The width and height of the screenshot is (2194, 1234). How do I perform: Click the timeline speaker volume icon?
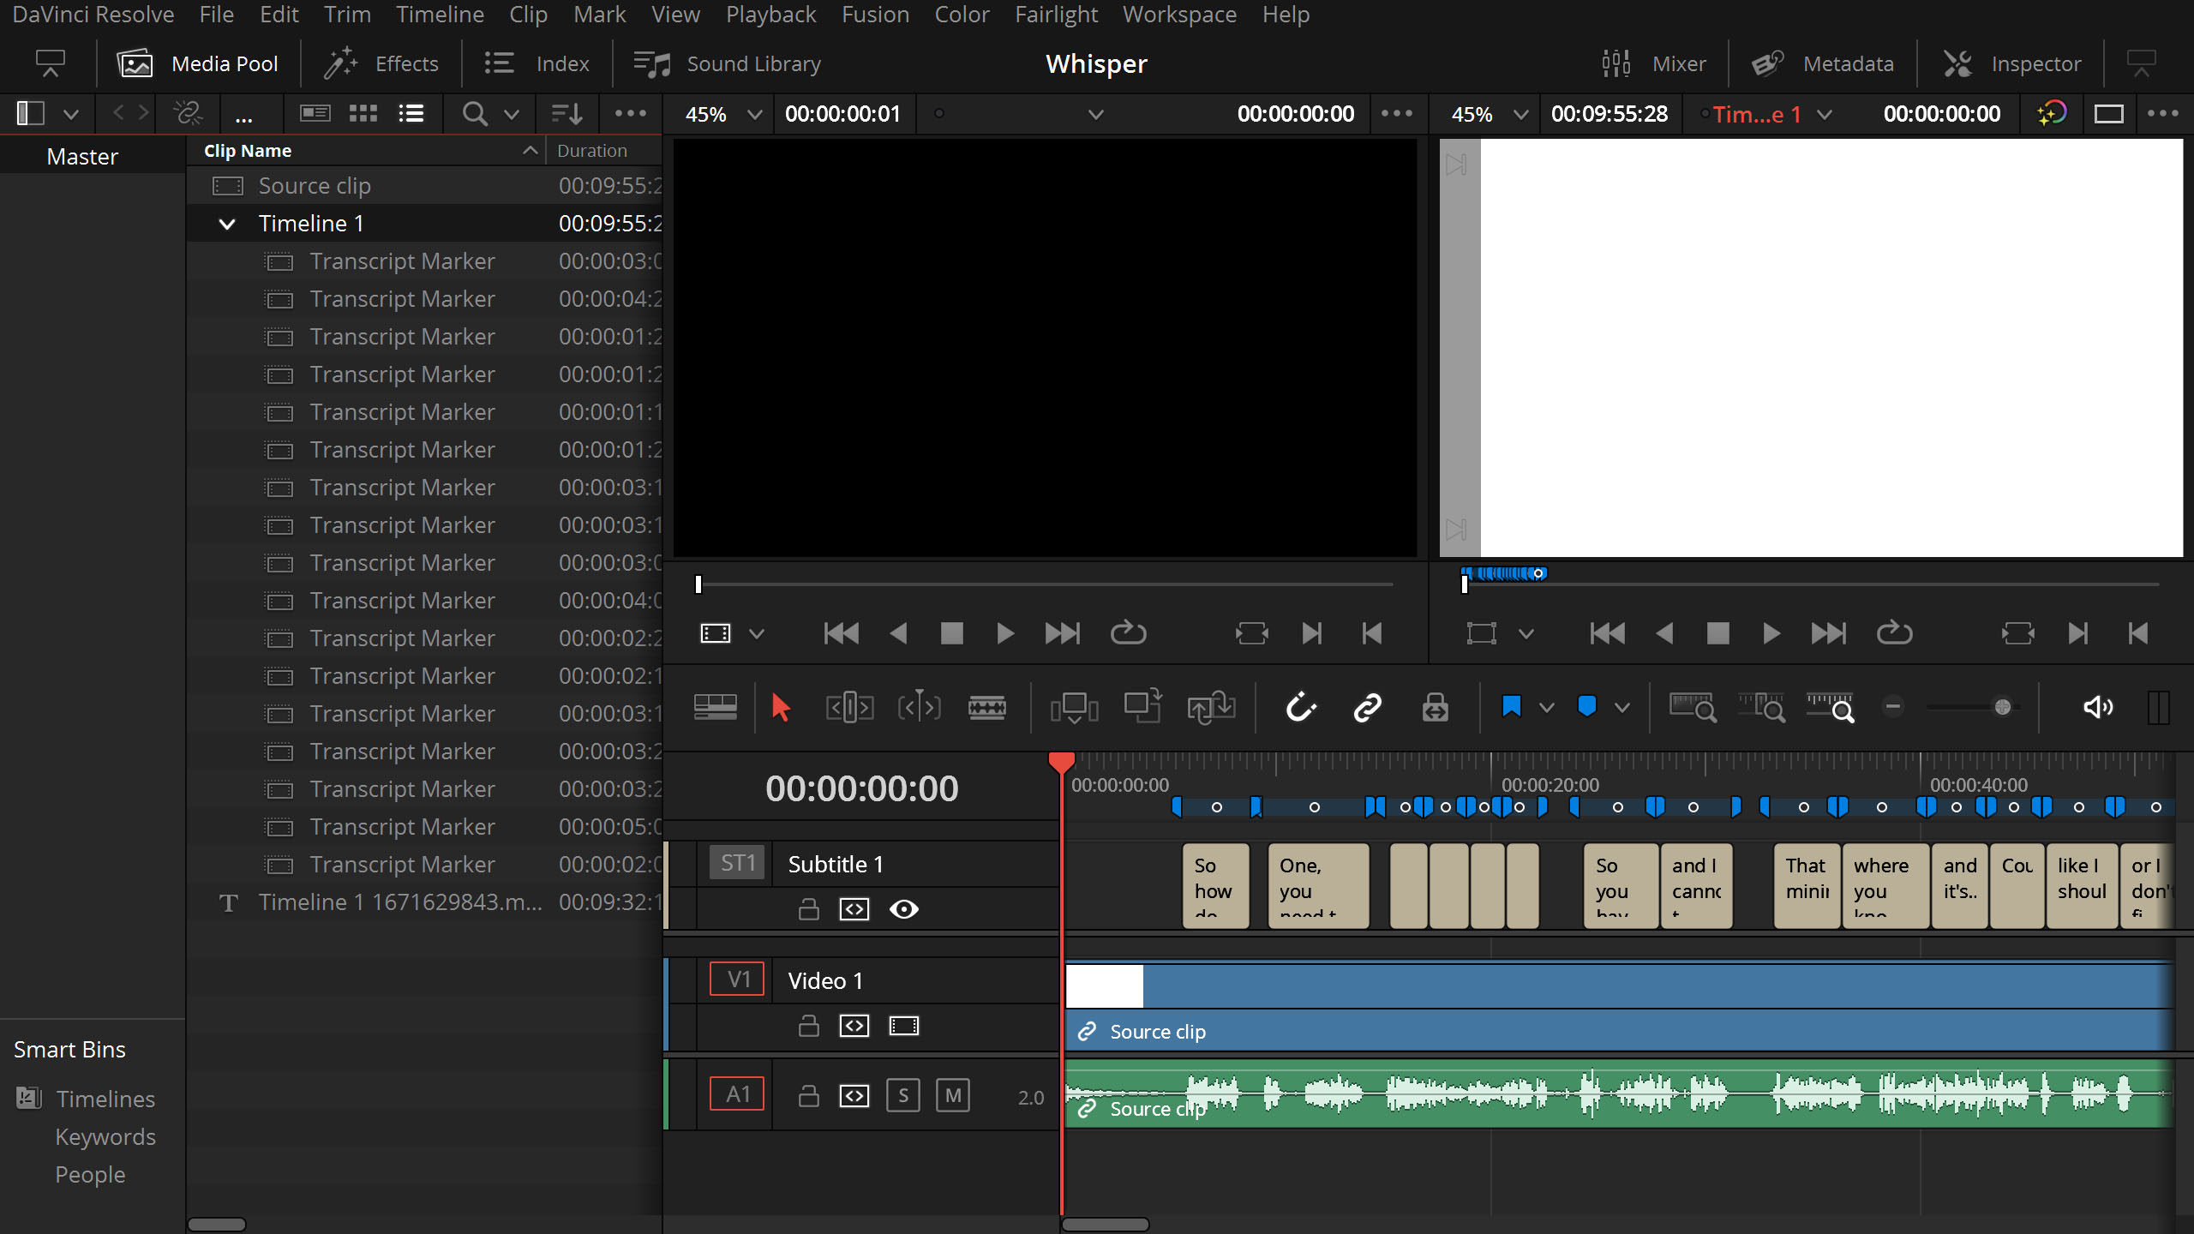[2098, 707]
